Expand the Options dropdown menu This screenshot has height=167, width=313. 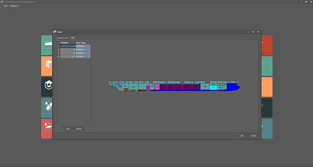(x=14, y=6)
